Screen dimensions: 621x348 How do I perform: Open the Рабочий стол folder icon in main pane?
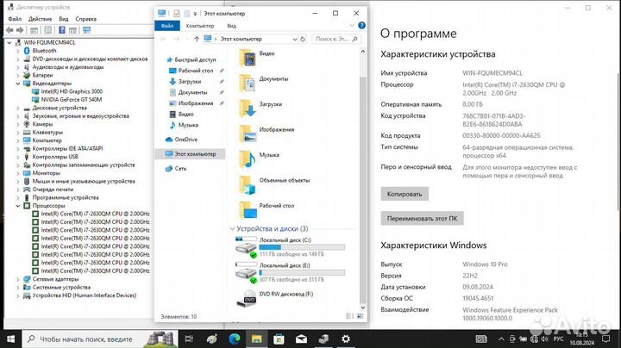coord(248,210)
